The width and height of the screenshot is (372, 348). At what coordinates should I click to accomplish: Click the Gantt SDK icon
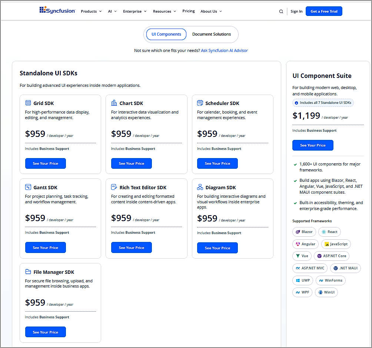[x=28, y=187]
